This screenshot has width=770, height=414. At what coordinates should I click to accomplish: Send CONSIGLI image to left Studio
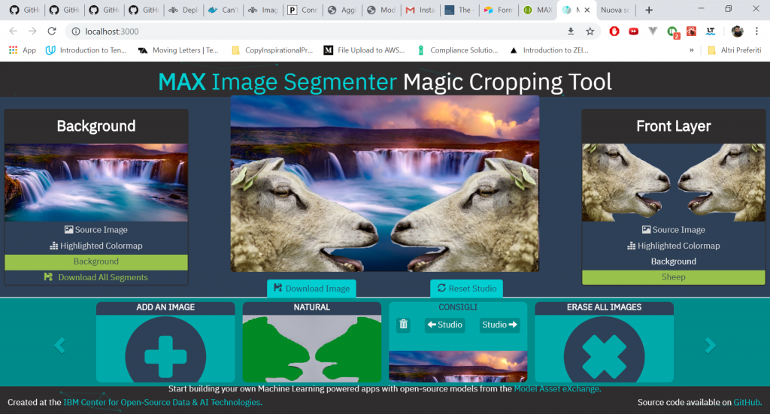[x=444, y=325]
